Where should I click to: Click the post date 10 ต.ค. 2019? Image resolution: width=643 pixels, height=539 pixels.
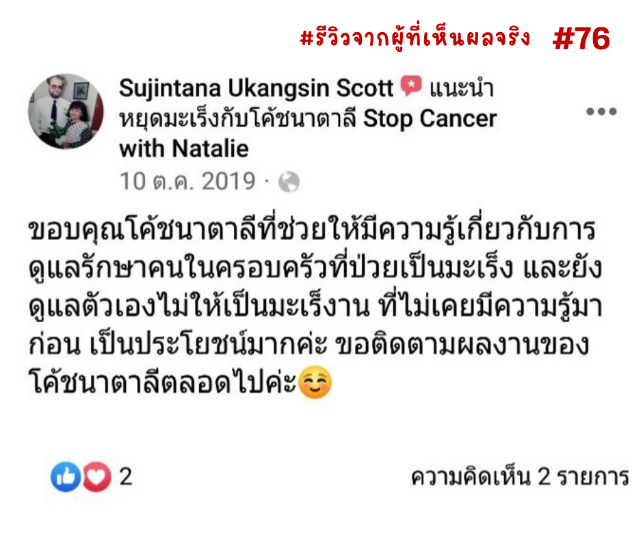pos(187,181)
